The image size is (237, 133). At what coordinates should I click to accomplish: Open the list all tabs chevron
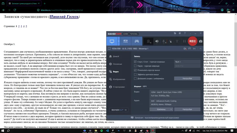206,3
